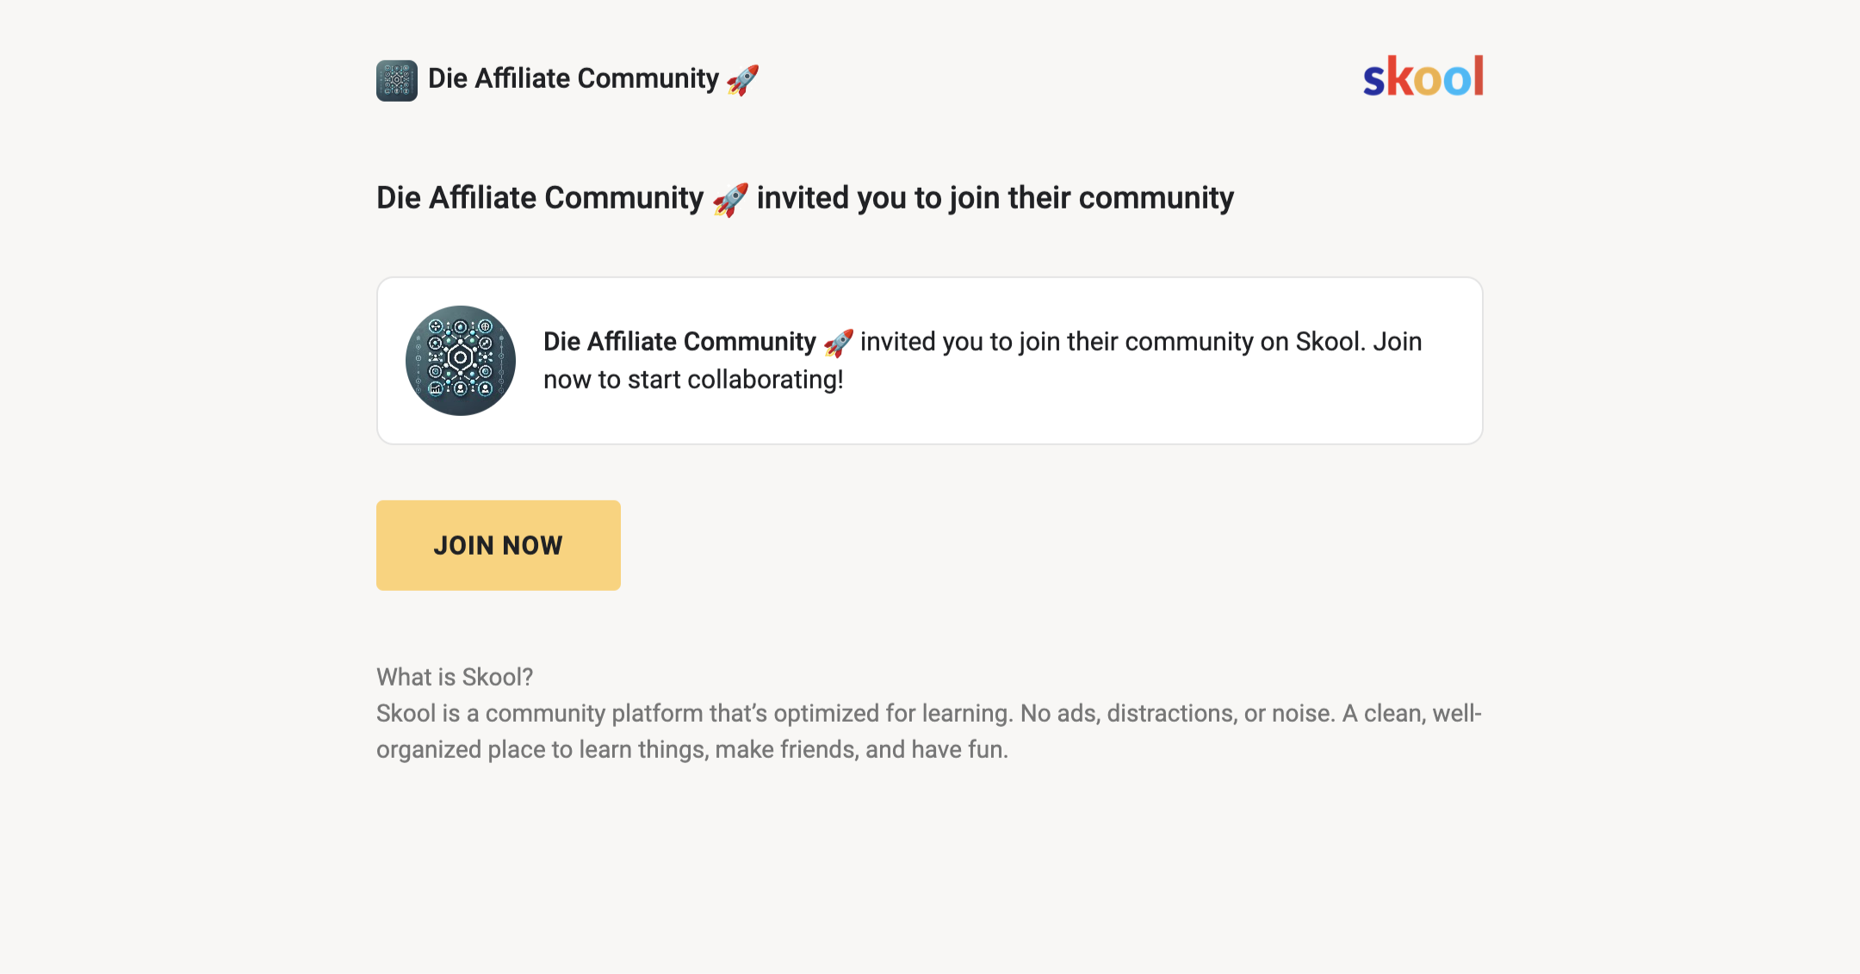
Task: Click the community name starting the main heading
Action: pos(540,198)
